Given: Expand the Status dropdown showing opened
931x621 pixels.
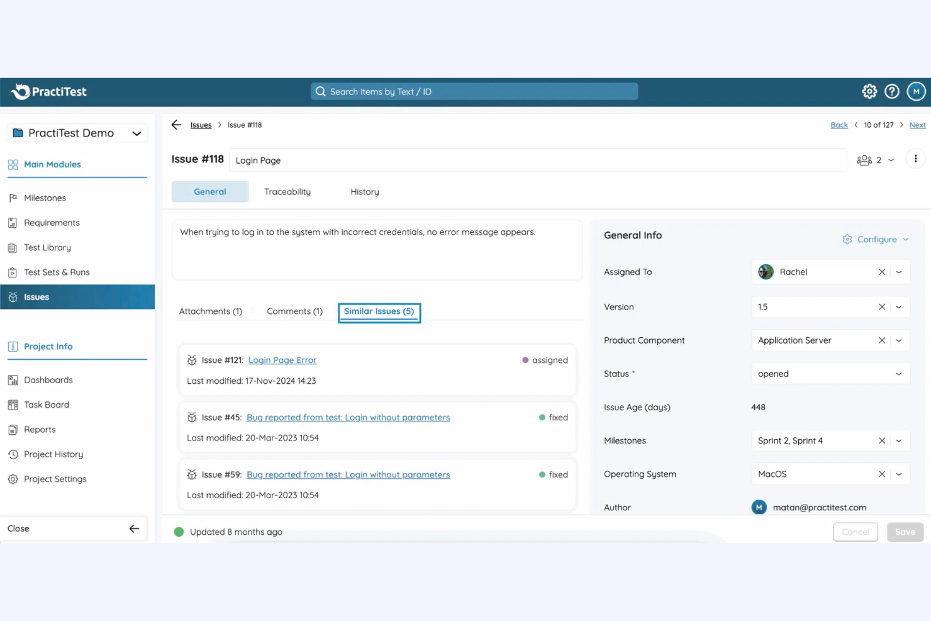Looking at the screenshot, I should [899, 373].
